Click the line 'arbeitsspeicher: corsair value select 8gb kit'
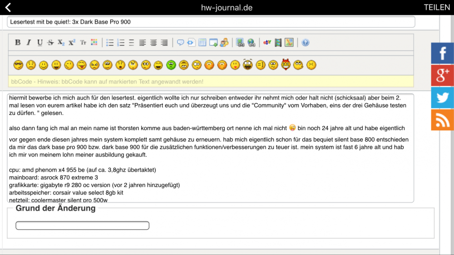This screenshot has height=255, width=454. (x=66, y=192)
